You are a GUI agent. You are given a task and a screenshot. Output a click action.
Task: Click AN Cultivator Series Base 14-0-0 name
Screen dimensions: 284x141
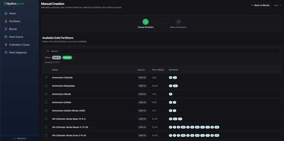[x=69, y=119]
